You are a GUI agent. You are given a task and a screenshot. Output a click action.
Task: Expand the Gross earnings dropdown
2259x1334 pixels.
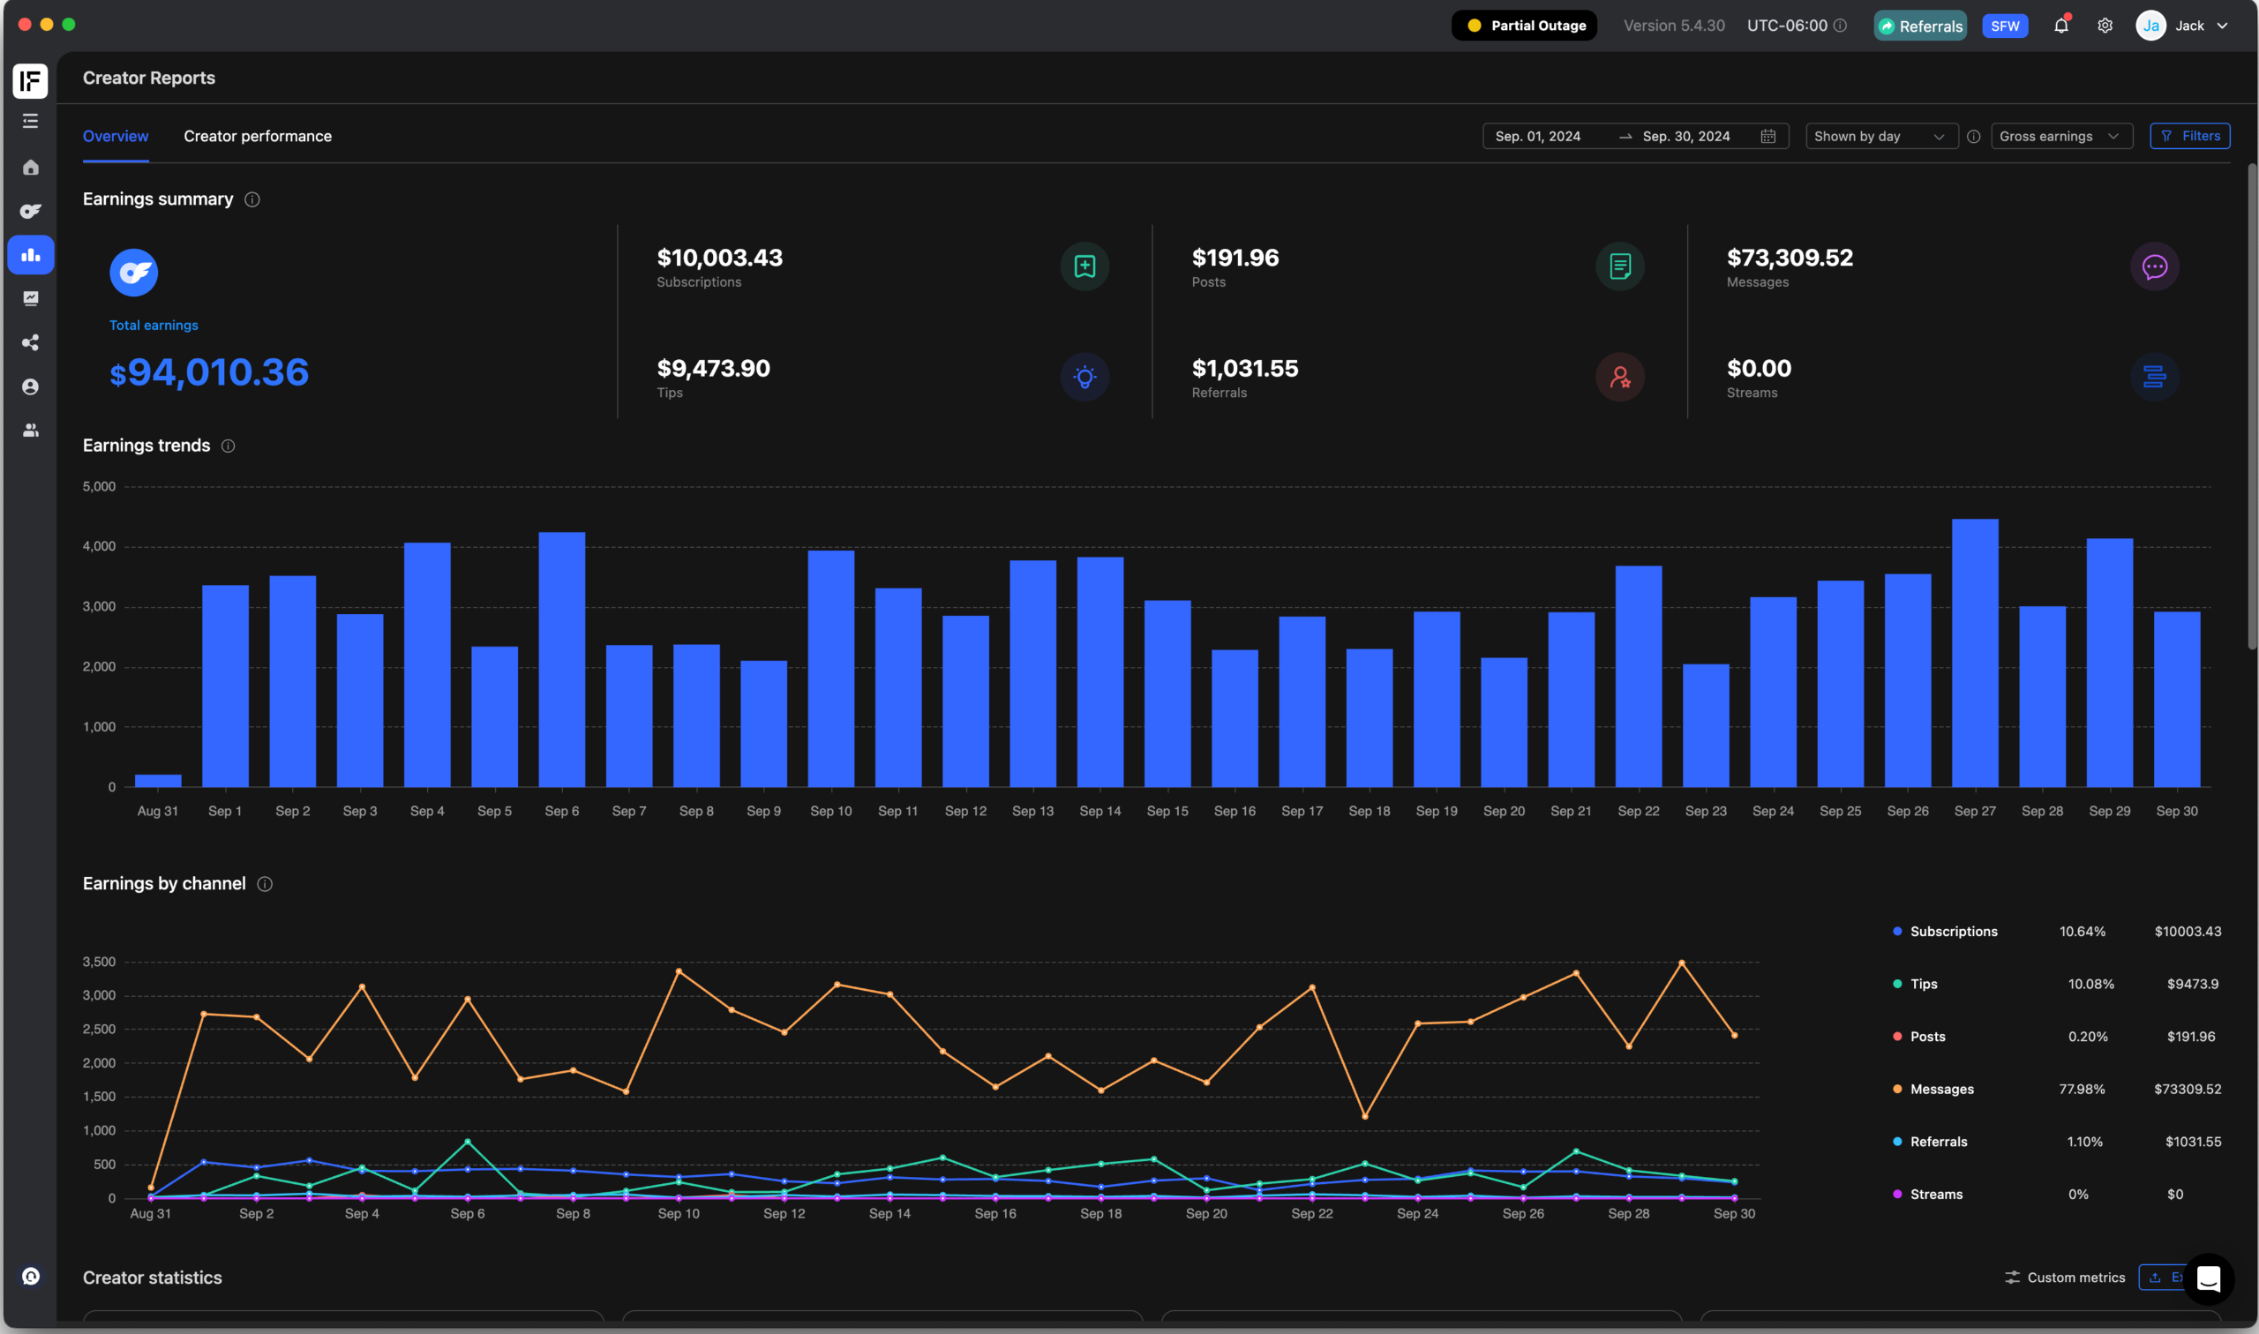[x=2060, y=137]
